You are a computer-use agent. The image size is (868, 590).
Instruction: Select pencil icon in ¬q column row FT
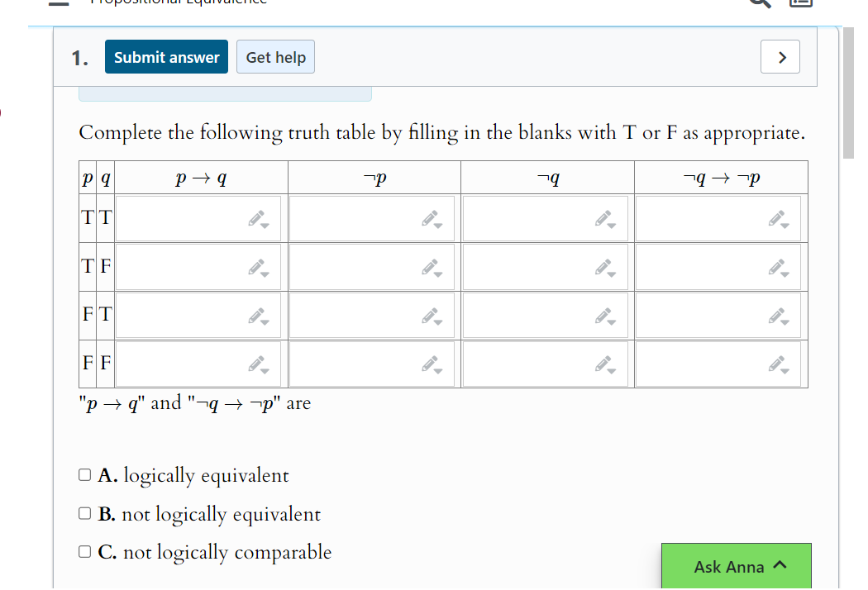coord(601,314)
